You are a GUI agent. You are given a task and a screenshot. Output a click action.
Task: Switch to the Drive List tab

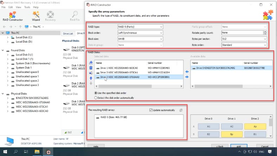(x=68, y=33)
